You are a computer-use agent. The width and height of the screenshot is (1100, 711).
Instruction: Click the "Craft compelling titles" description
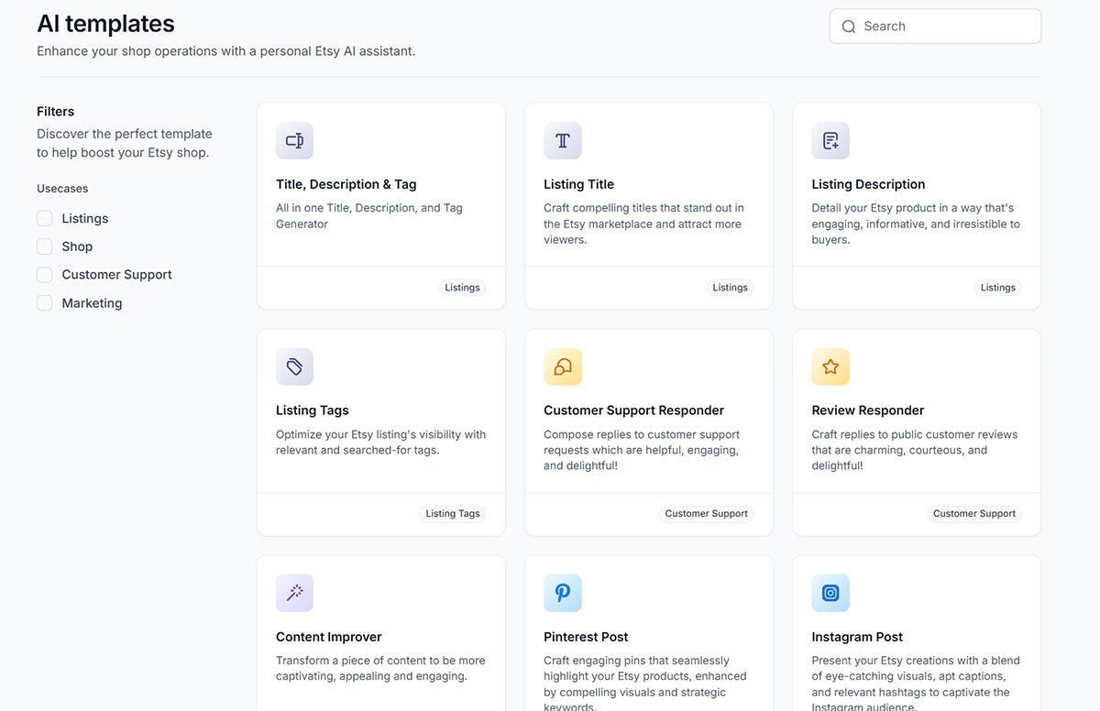(643, 224)
